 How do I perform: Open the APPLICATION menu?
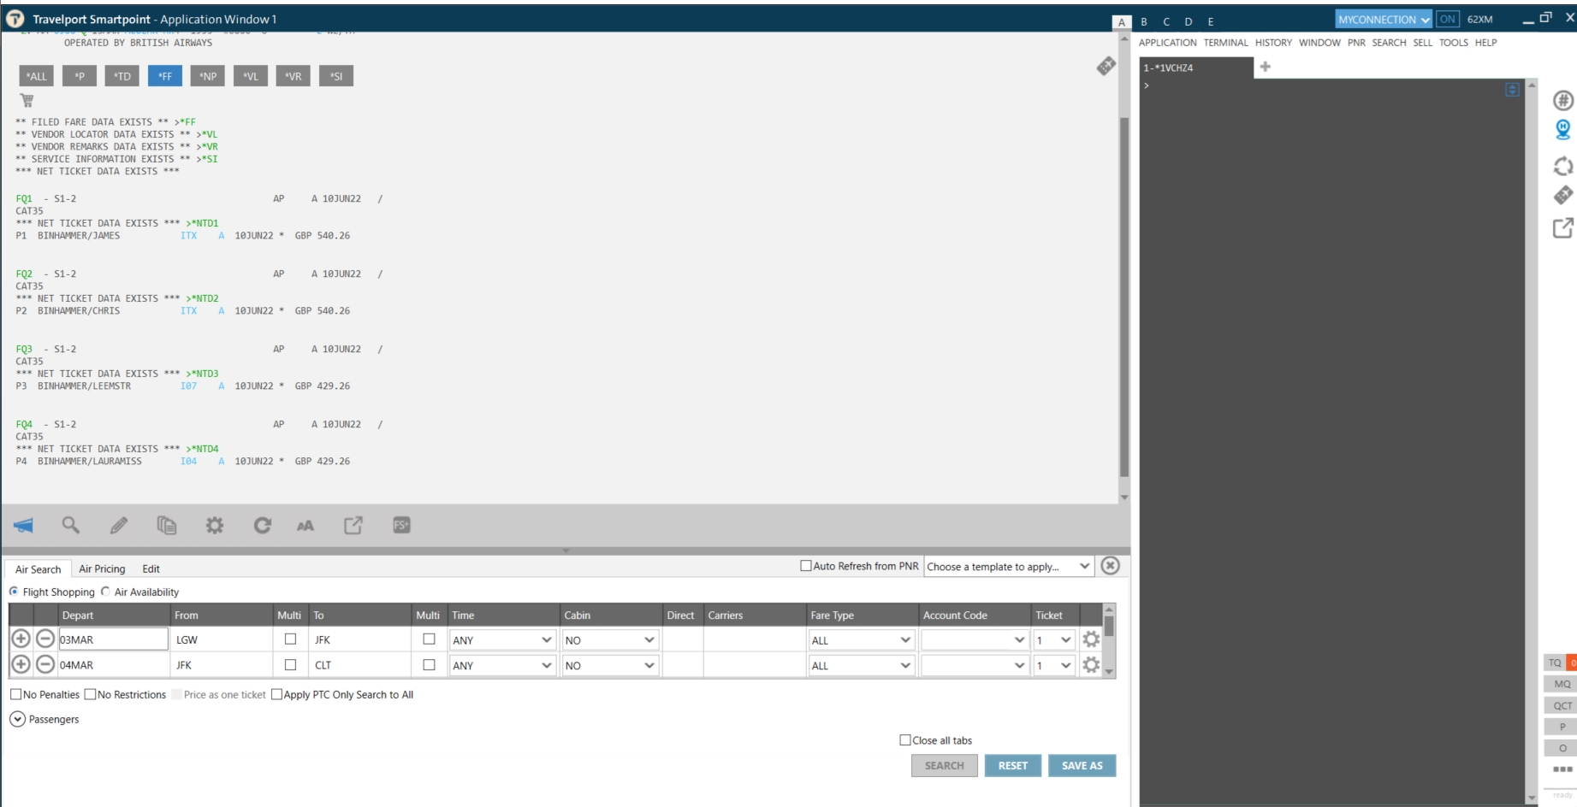coord(1167,43)
